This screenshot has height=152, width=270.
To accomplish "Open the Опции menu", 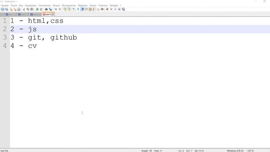I will [x=56, y=5].
